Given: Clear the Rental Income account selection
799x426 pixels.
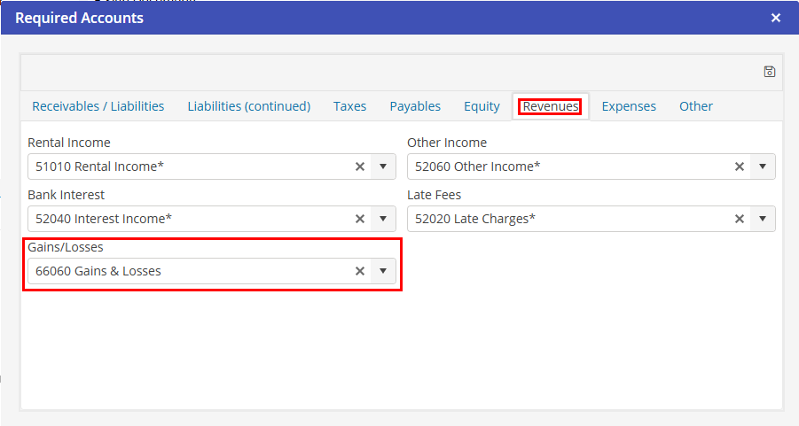Looking at the screenshot, I should pos(360,167).
